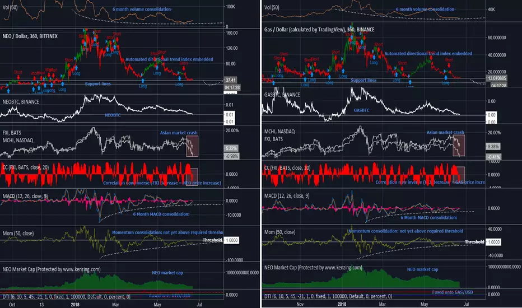This screenshot has width=522, height=308.
Task: Select the NEOBTC, BINANCE pane legend
Action: click(x=21, y=101)
